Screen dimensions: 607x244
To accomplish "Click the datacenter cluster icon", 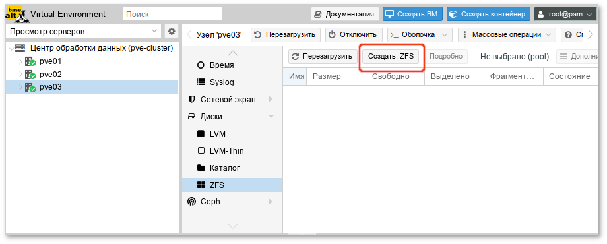I will click(x=20, y=48).
